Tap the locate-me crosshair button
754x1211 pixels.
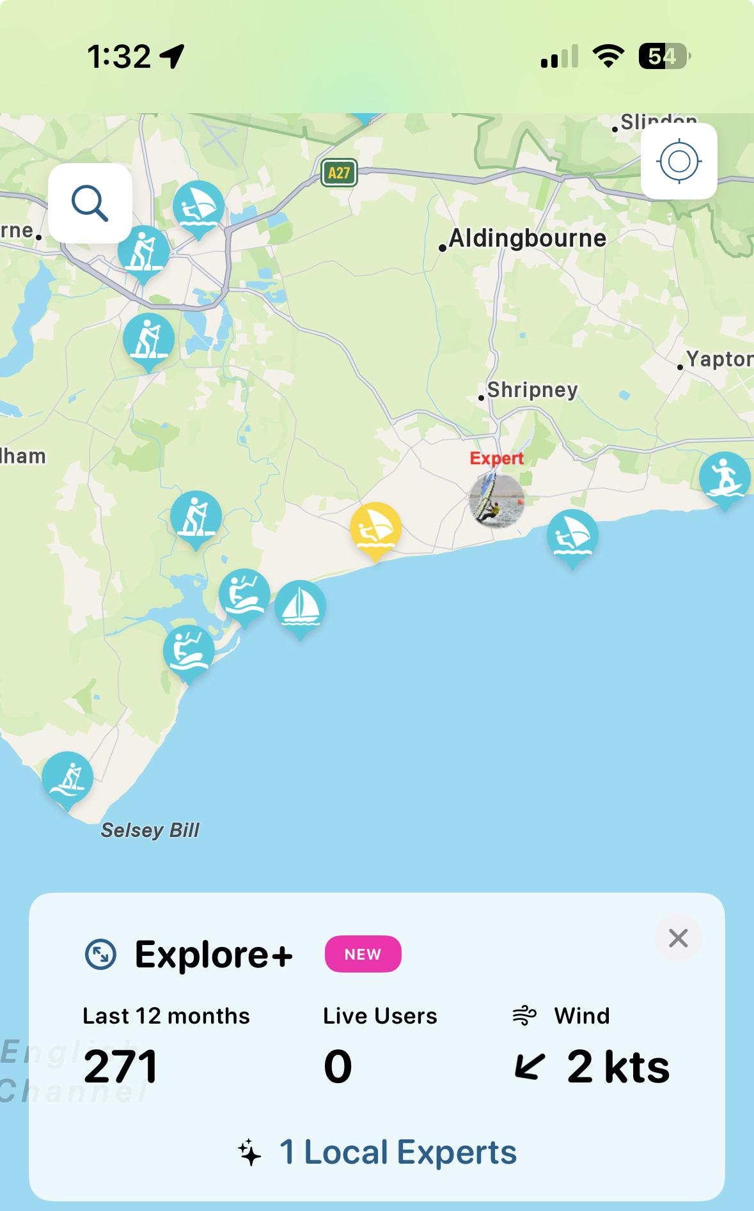click(x=679, y=161)
